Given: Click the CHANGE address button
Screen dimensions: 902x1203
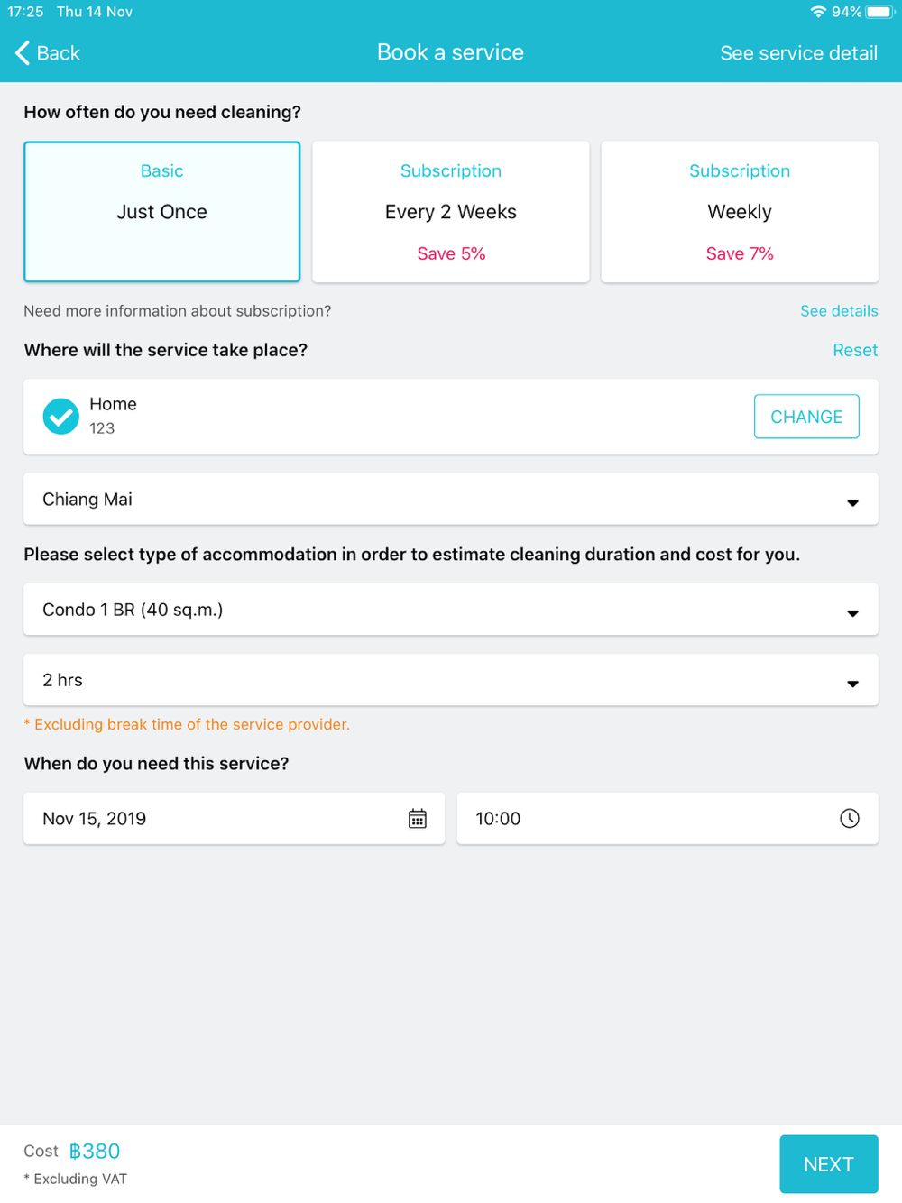Looking at the screenshot, I should [806, 417].
